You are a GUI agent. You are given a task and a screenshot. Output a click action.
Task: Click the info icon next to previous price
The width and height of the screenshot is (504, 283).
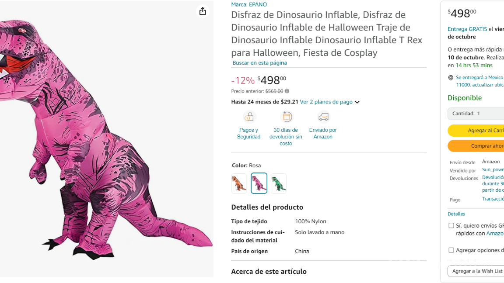pos(287,91)
